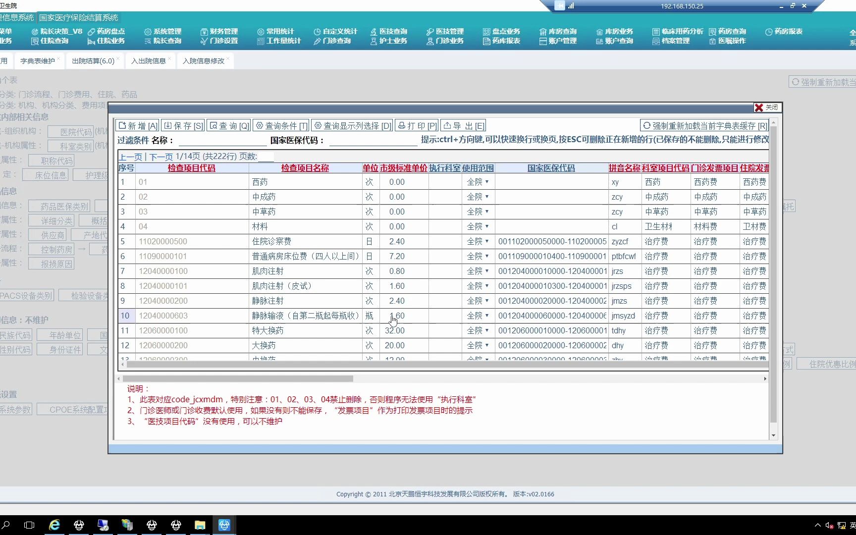Image resolution: width=856 pixels, height=535 pixels.
Task: Open 门诊设置 menu item
Action: [219, 41]
